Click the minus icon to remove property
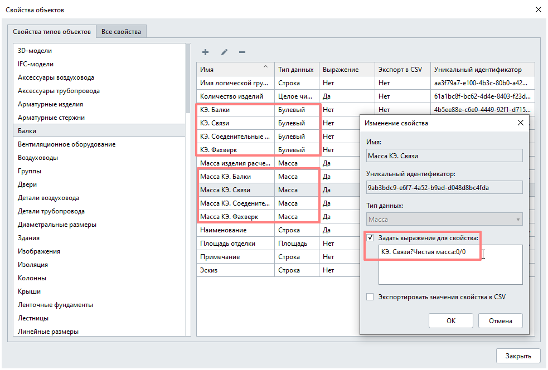This screenshot has width=548, height=370. pyautogui.click(x=242, y=52)
